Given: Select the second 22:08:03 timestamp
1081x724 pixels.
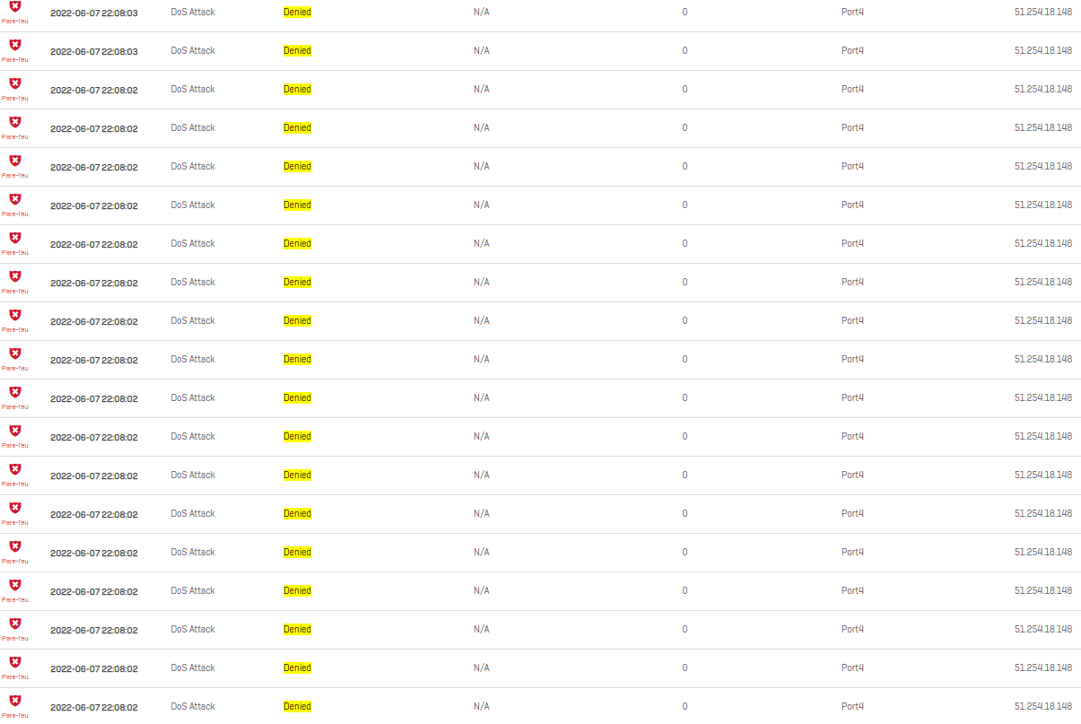Looking at the screenshot, I should coord(93,52).
